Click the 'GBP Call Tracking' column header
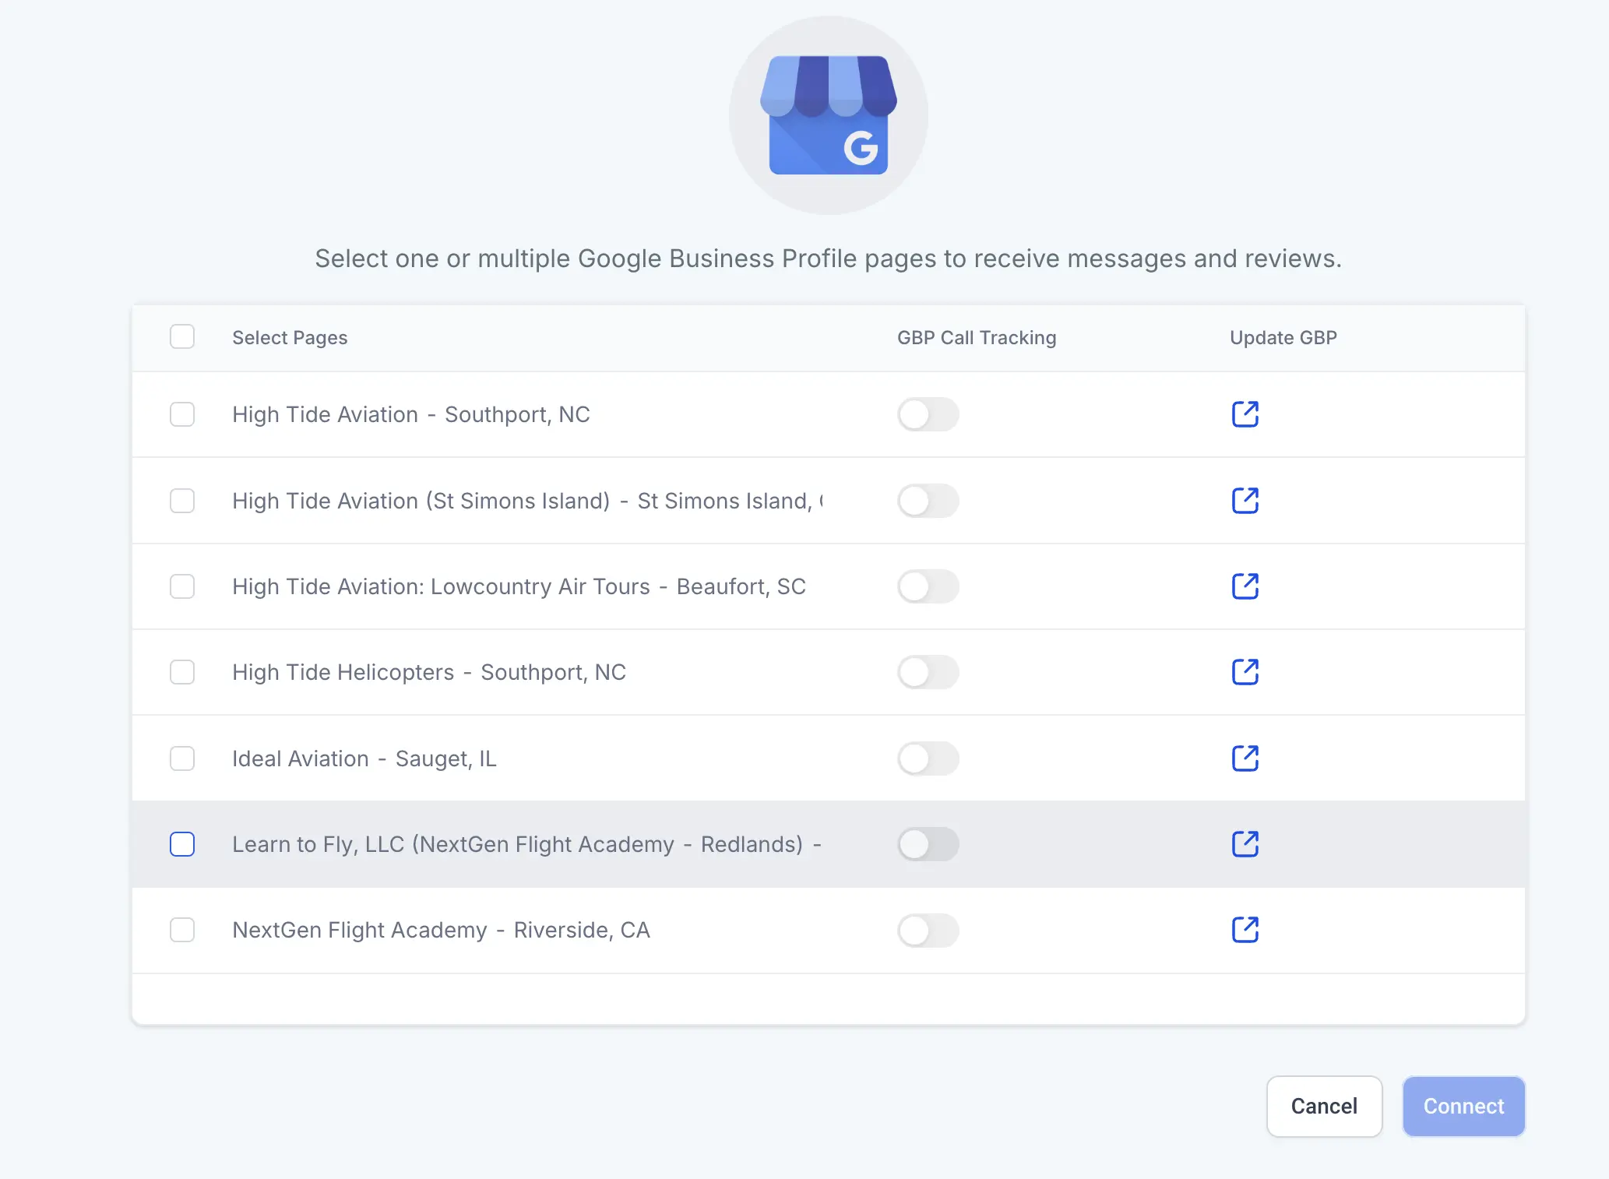The height and width of the screenshot is (1179, 1609). pos(977,338)
